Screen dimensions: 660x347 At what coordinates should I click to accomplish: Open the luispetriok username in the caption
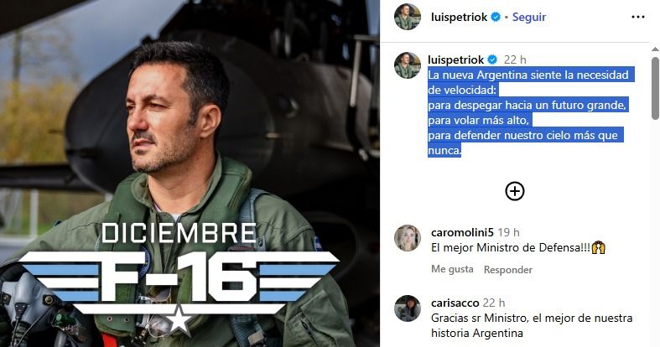pyautogui.click(x=456, y=60)
